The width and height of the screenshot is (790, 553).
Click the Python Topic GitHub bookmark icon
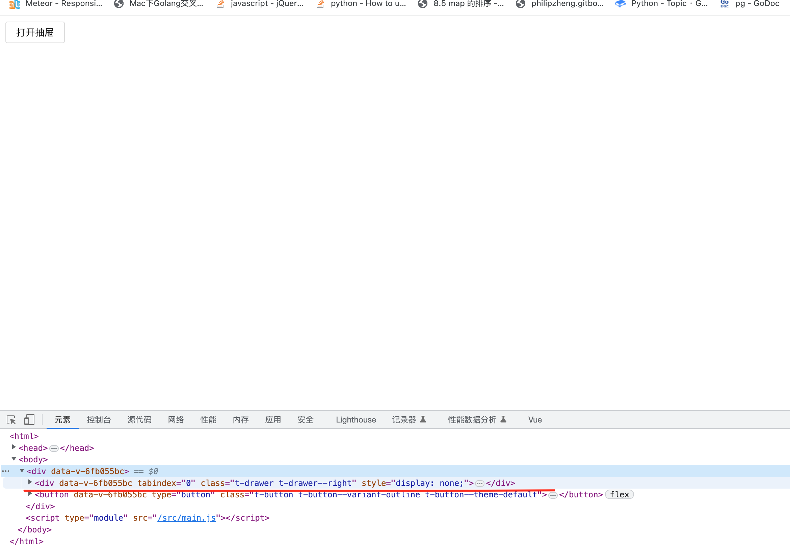point(620,4)
